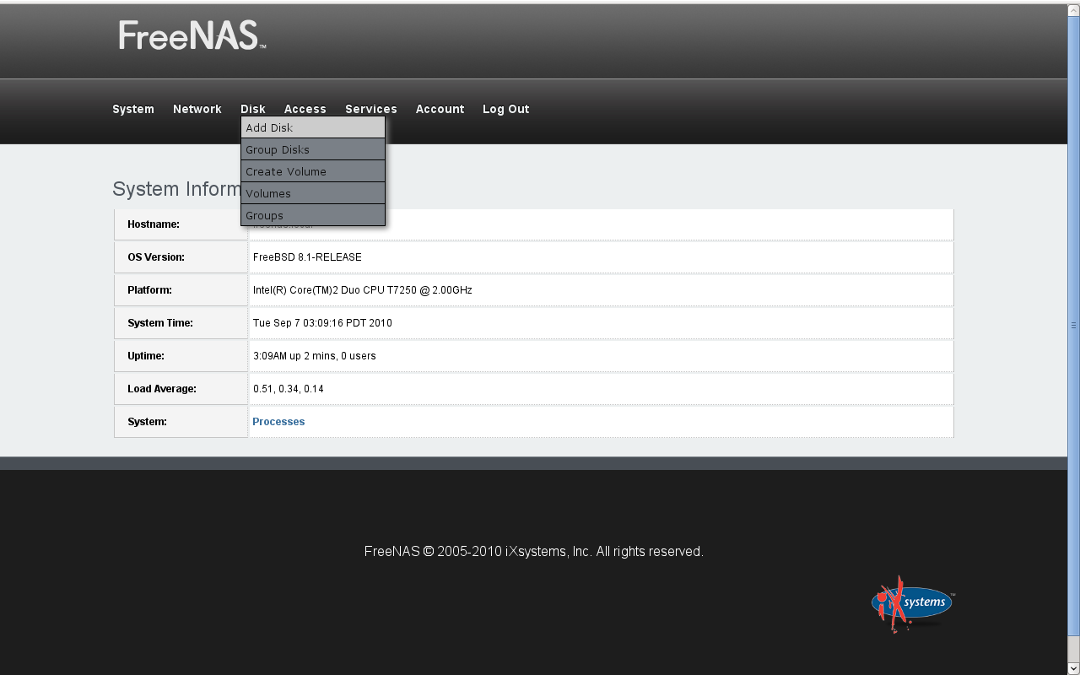Click the 'Tue Sep 7 03:09:16 PDT 2010' value

point(322,323)
